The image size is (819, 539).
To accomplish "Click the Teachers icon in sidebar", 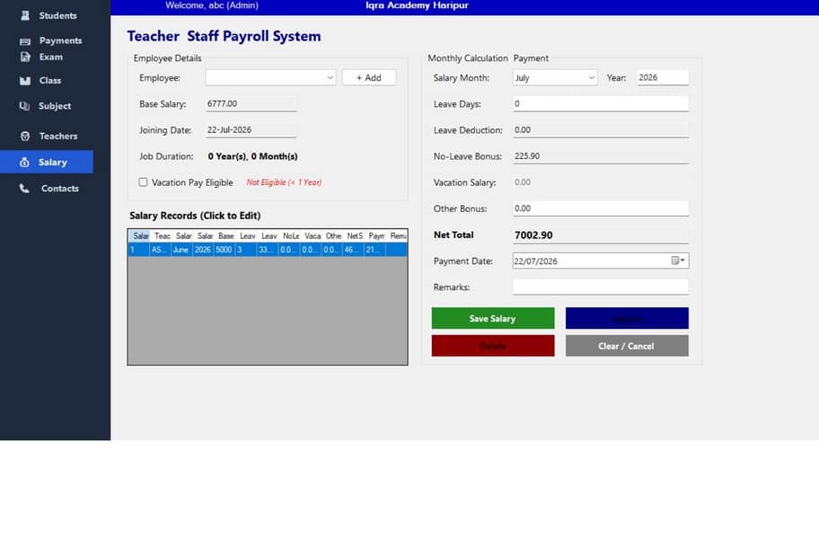I will point(24,137).
